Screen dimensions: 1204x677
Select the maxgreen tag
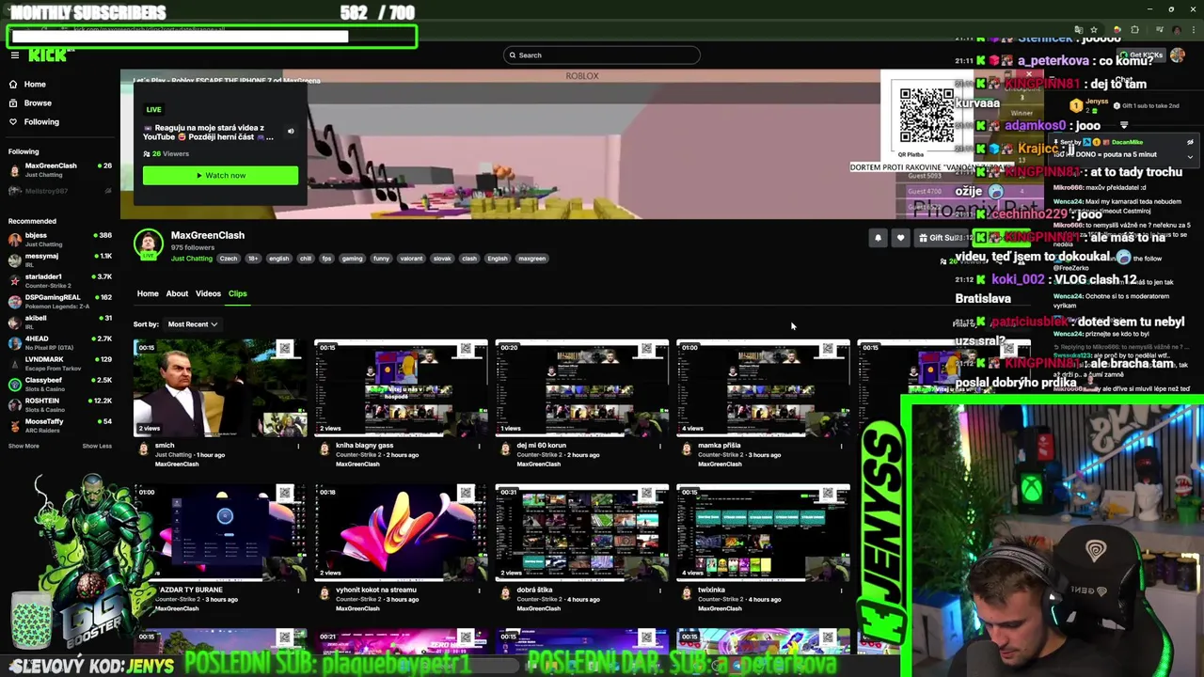(531, 259)
